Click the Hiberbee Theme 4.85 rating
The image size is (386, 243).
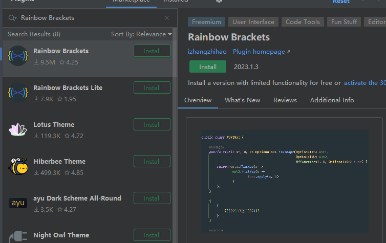(x=74, y=173)
